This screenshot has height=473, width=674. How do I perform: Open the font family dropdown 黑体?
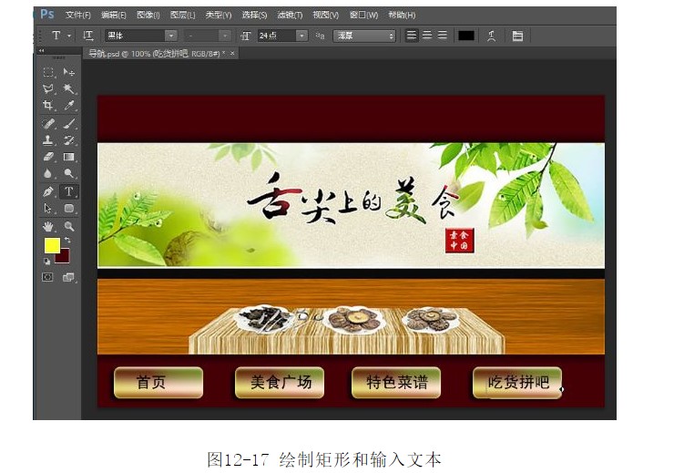[x=140, y=36]
